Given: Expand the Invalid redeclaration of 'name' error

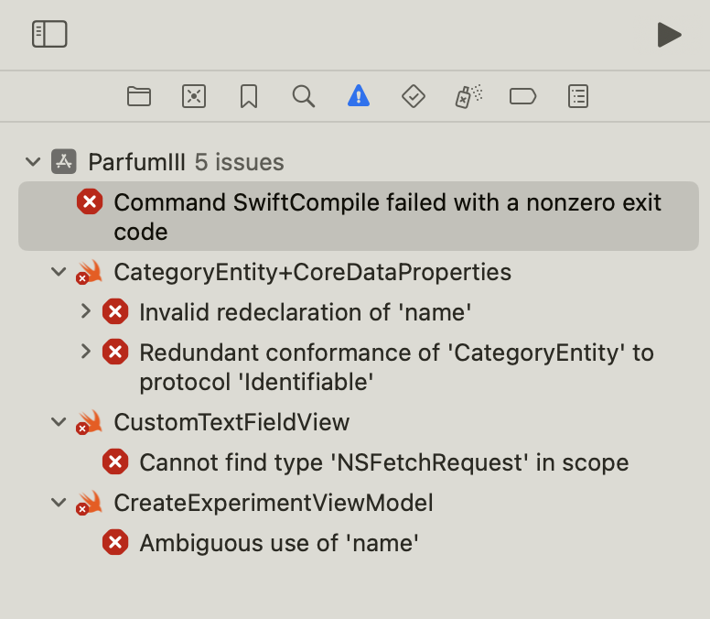Looking at the screenshot, I should 86,312.
